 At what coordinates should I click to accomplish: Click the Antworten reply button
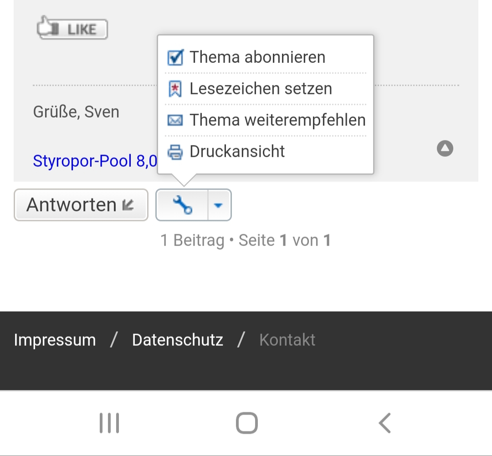81,205
